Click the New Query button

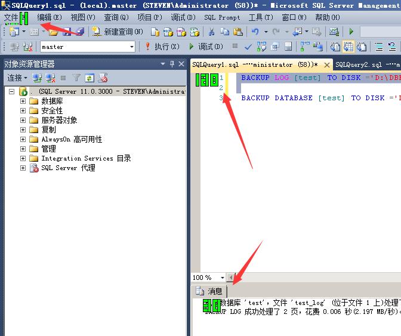pyautogui.click(x=118, y=32)
